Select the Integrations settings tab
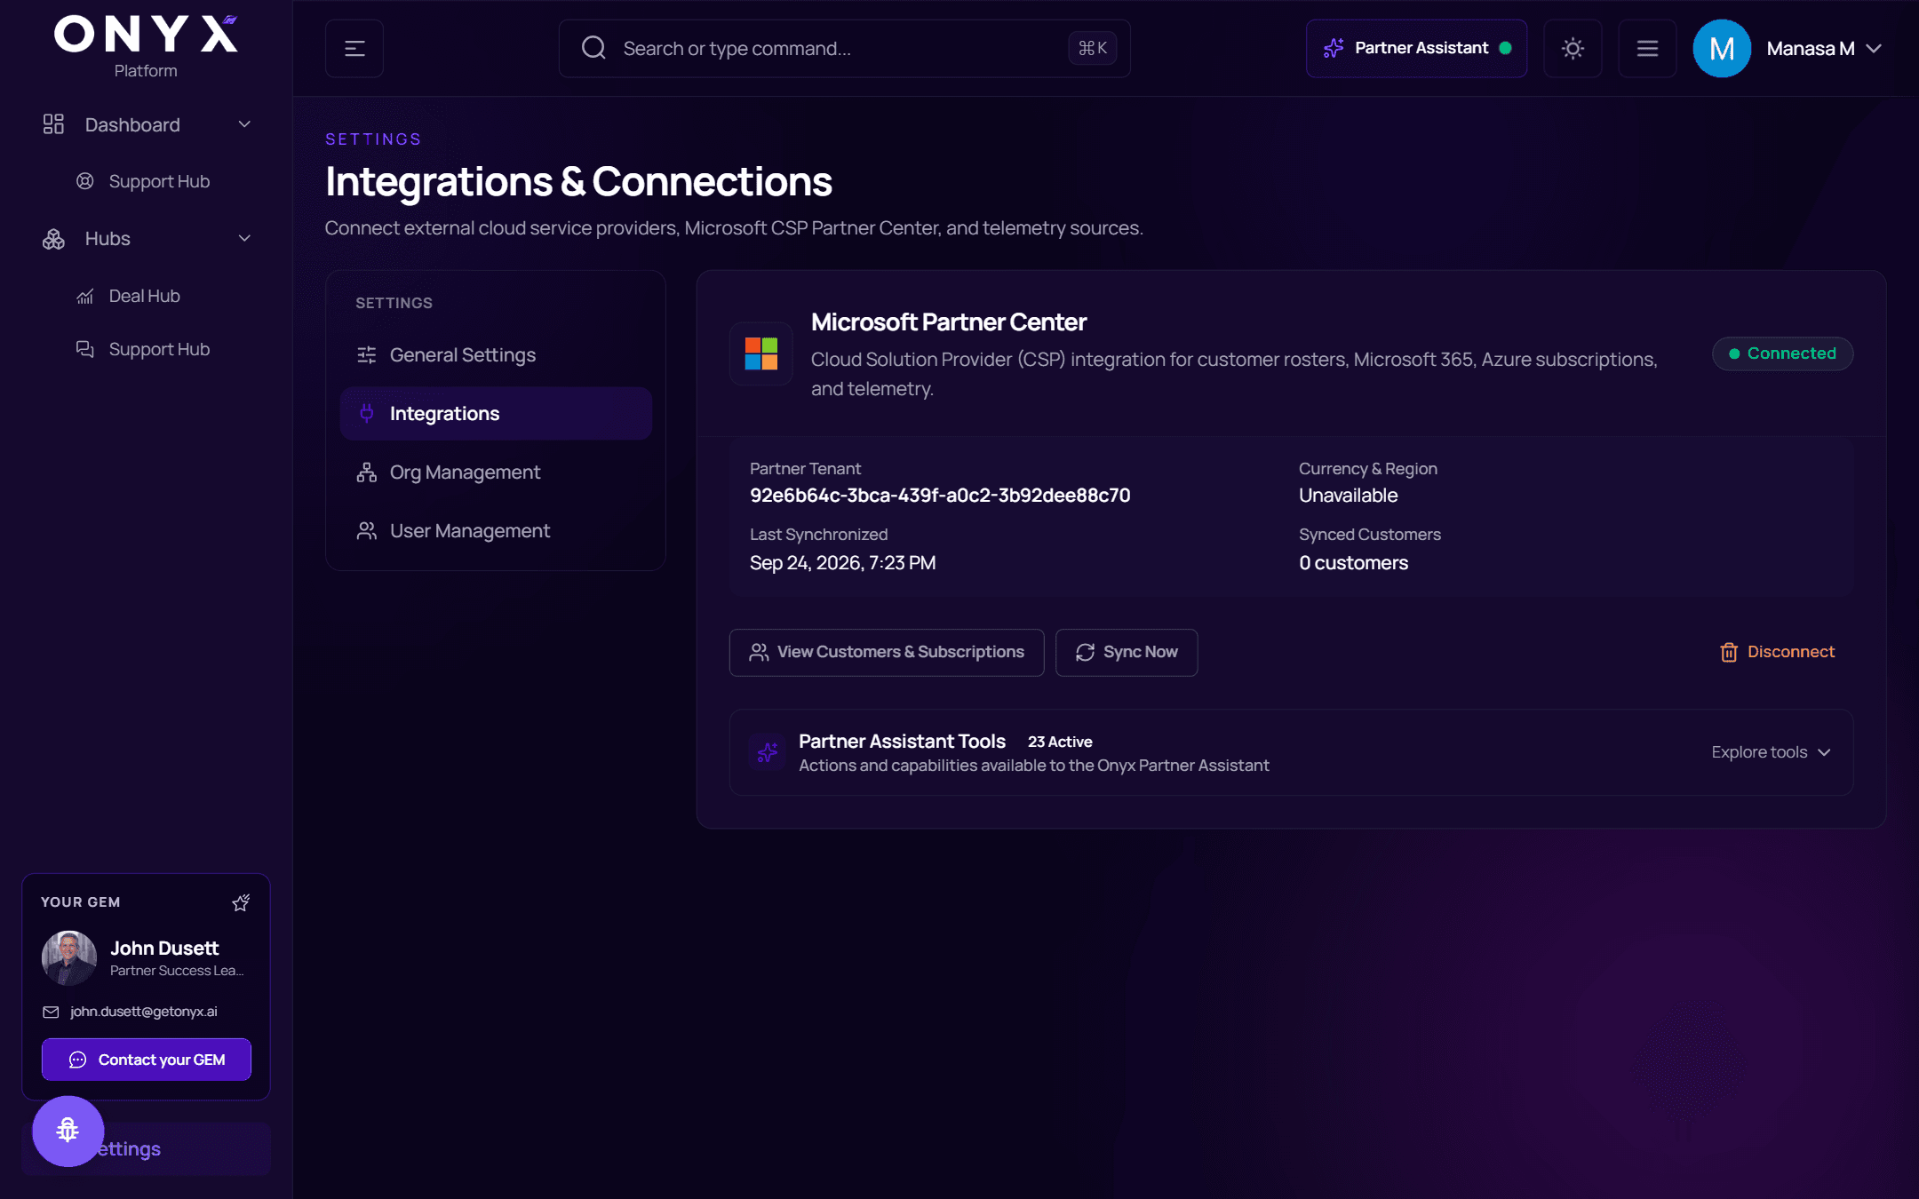 tap(496, 414)
